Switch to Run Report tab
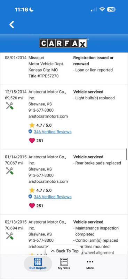The image size is (128, 279). pyautogui.click(x=38, y=264)
